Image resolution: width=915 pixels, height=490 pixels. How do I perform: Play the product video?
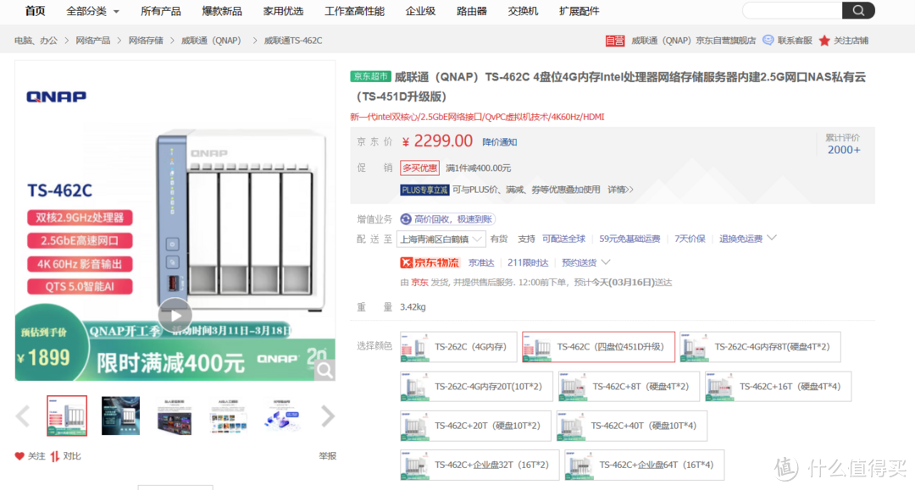point(175,315)
